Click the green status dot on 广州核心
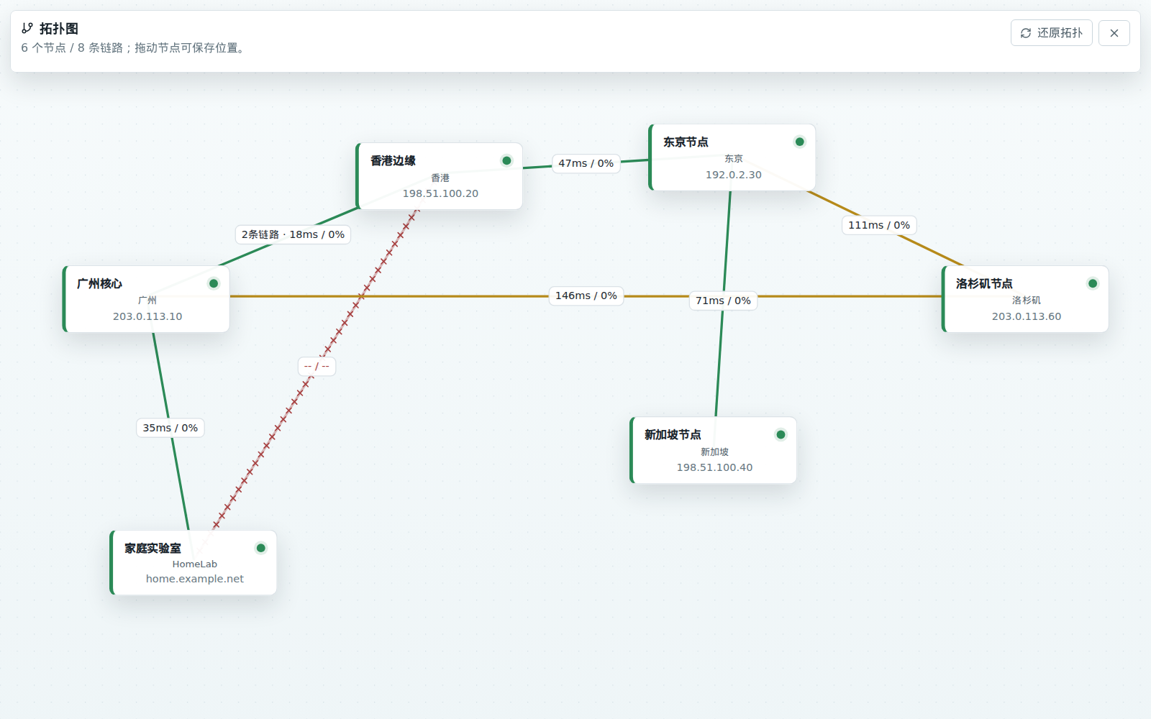This screenshot has height=719, width=1151. pos(214,283)
